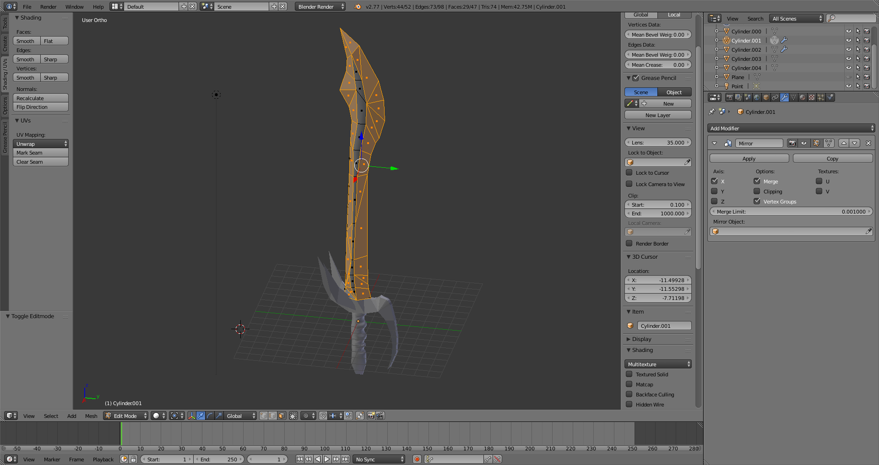Toggle renderability of the Plane object
Image resolution: width=879 pixels, height=465 pixels.
pos(867,77)
